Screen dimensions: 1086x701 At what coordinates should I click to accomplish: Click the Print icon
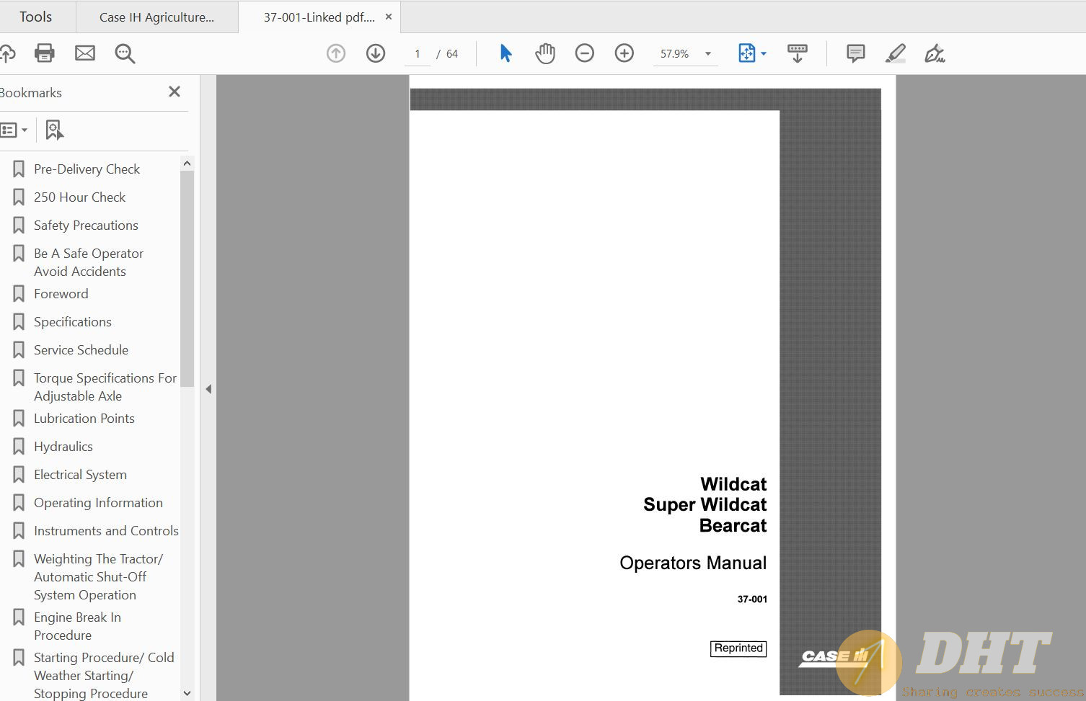45,53
